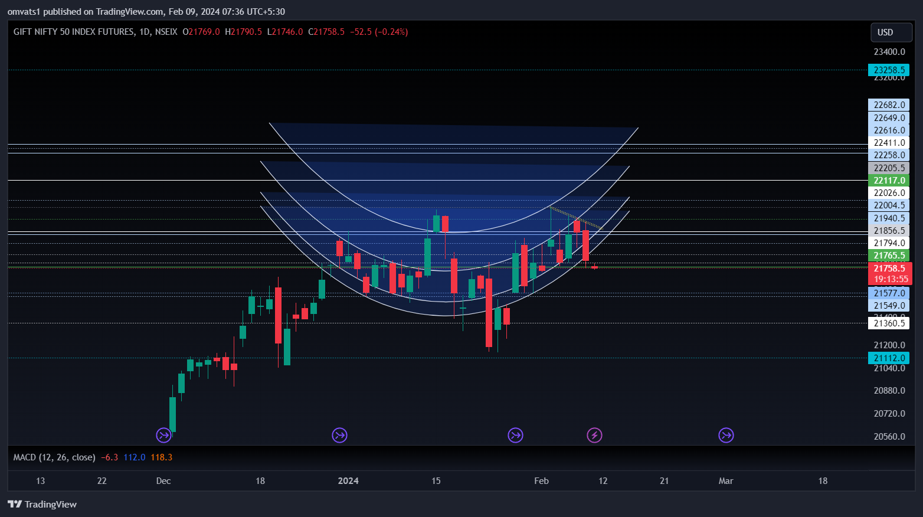Select the 22649.0 price label
Viewport: 923px width, 517px height.
(x=889, y=118)
